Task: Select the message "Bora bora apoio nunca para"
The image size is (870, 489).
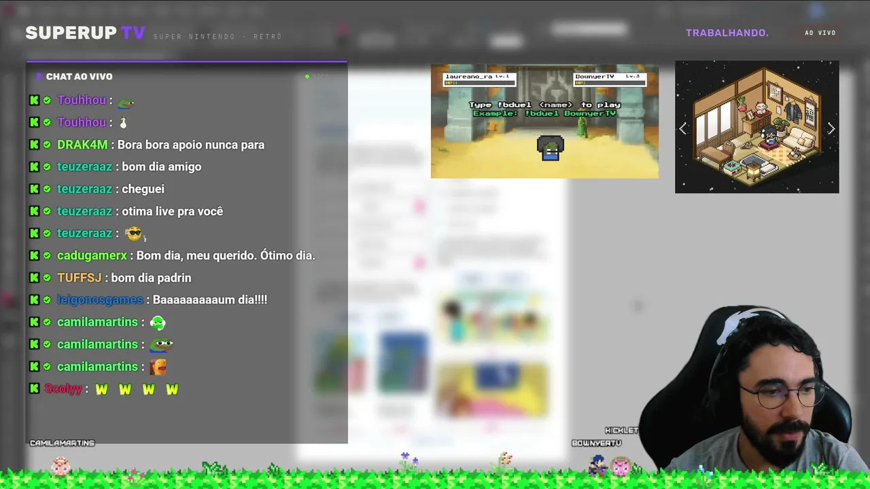Action: tap(191, 145)
